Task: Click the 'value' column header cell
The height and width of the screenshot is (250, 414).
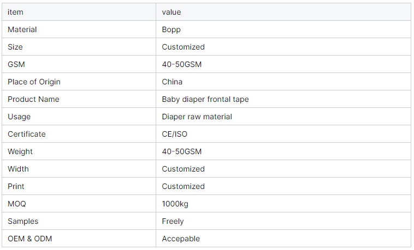Action: 171,12
